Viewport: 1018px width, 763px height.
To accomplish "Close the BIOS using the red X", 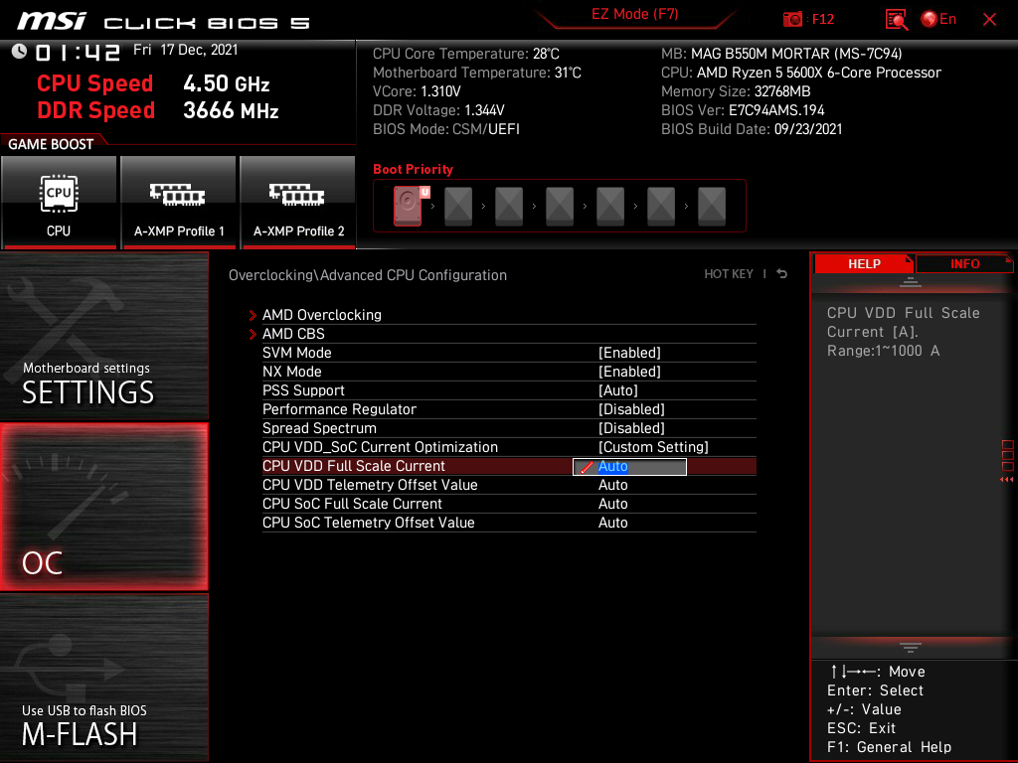I will [989, 20].
